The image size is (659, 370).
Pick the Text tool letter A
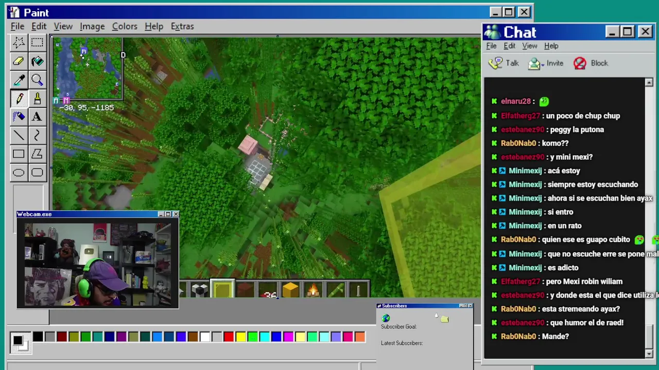pyautogui.click(x=37, y=117)
